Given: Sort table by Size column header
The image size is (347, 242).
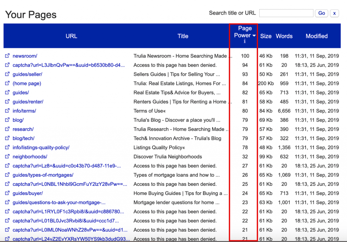Looking at the screenshot, I should click(x=266, y=36).
